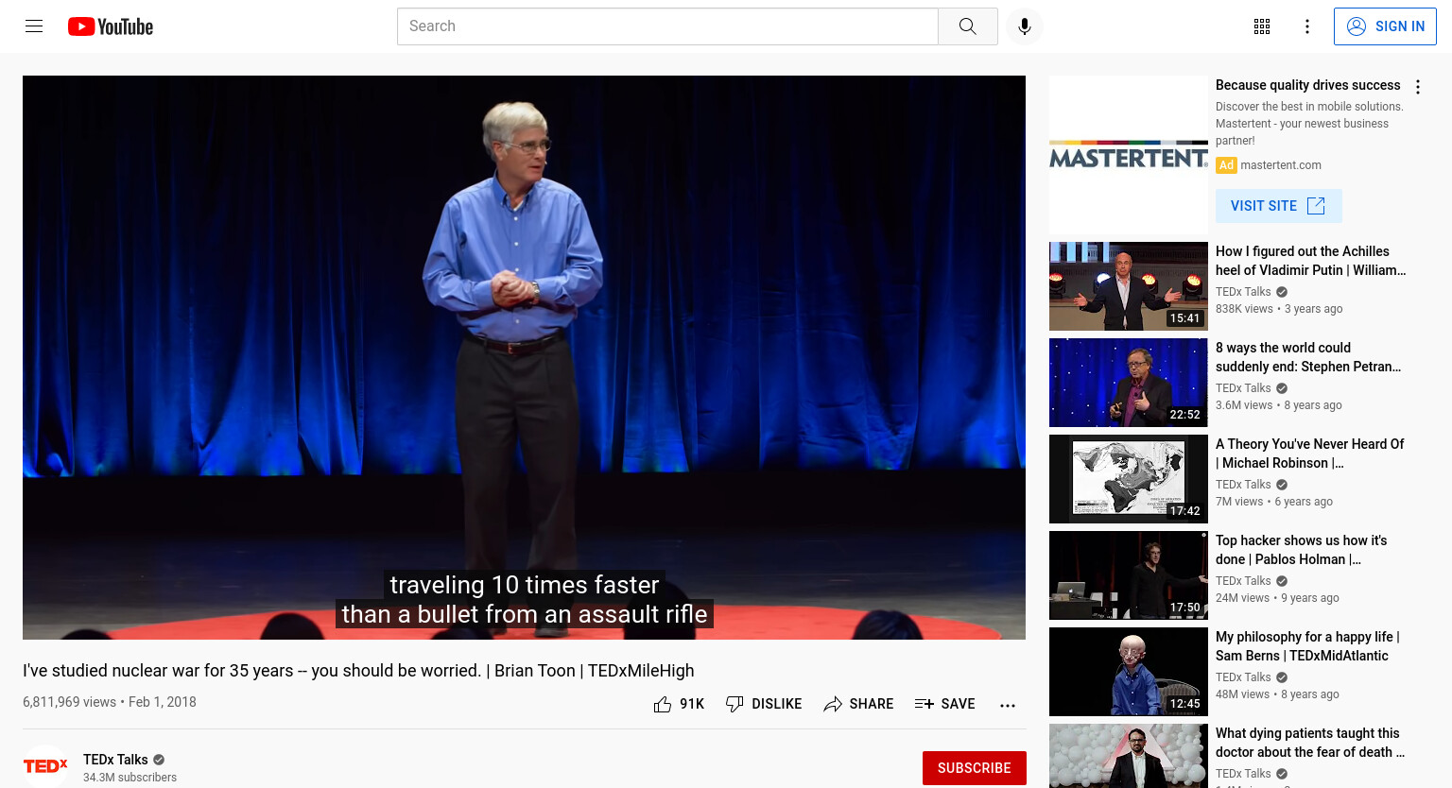Open 'A Theory You've Never Heard Of' title

pyautogui.click(x=1309, y=454)
